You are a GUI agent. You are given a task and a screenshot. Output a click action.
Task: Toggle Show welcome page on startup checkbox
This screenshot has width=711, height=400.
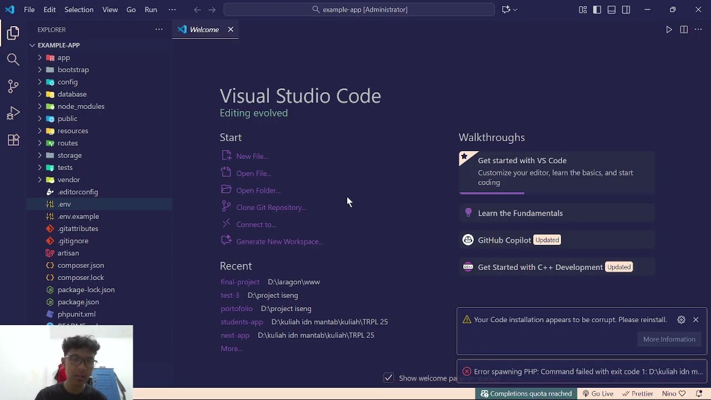coord(388,378)
